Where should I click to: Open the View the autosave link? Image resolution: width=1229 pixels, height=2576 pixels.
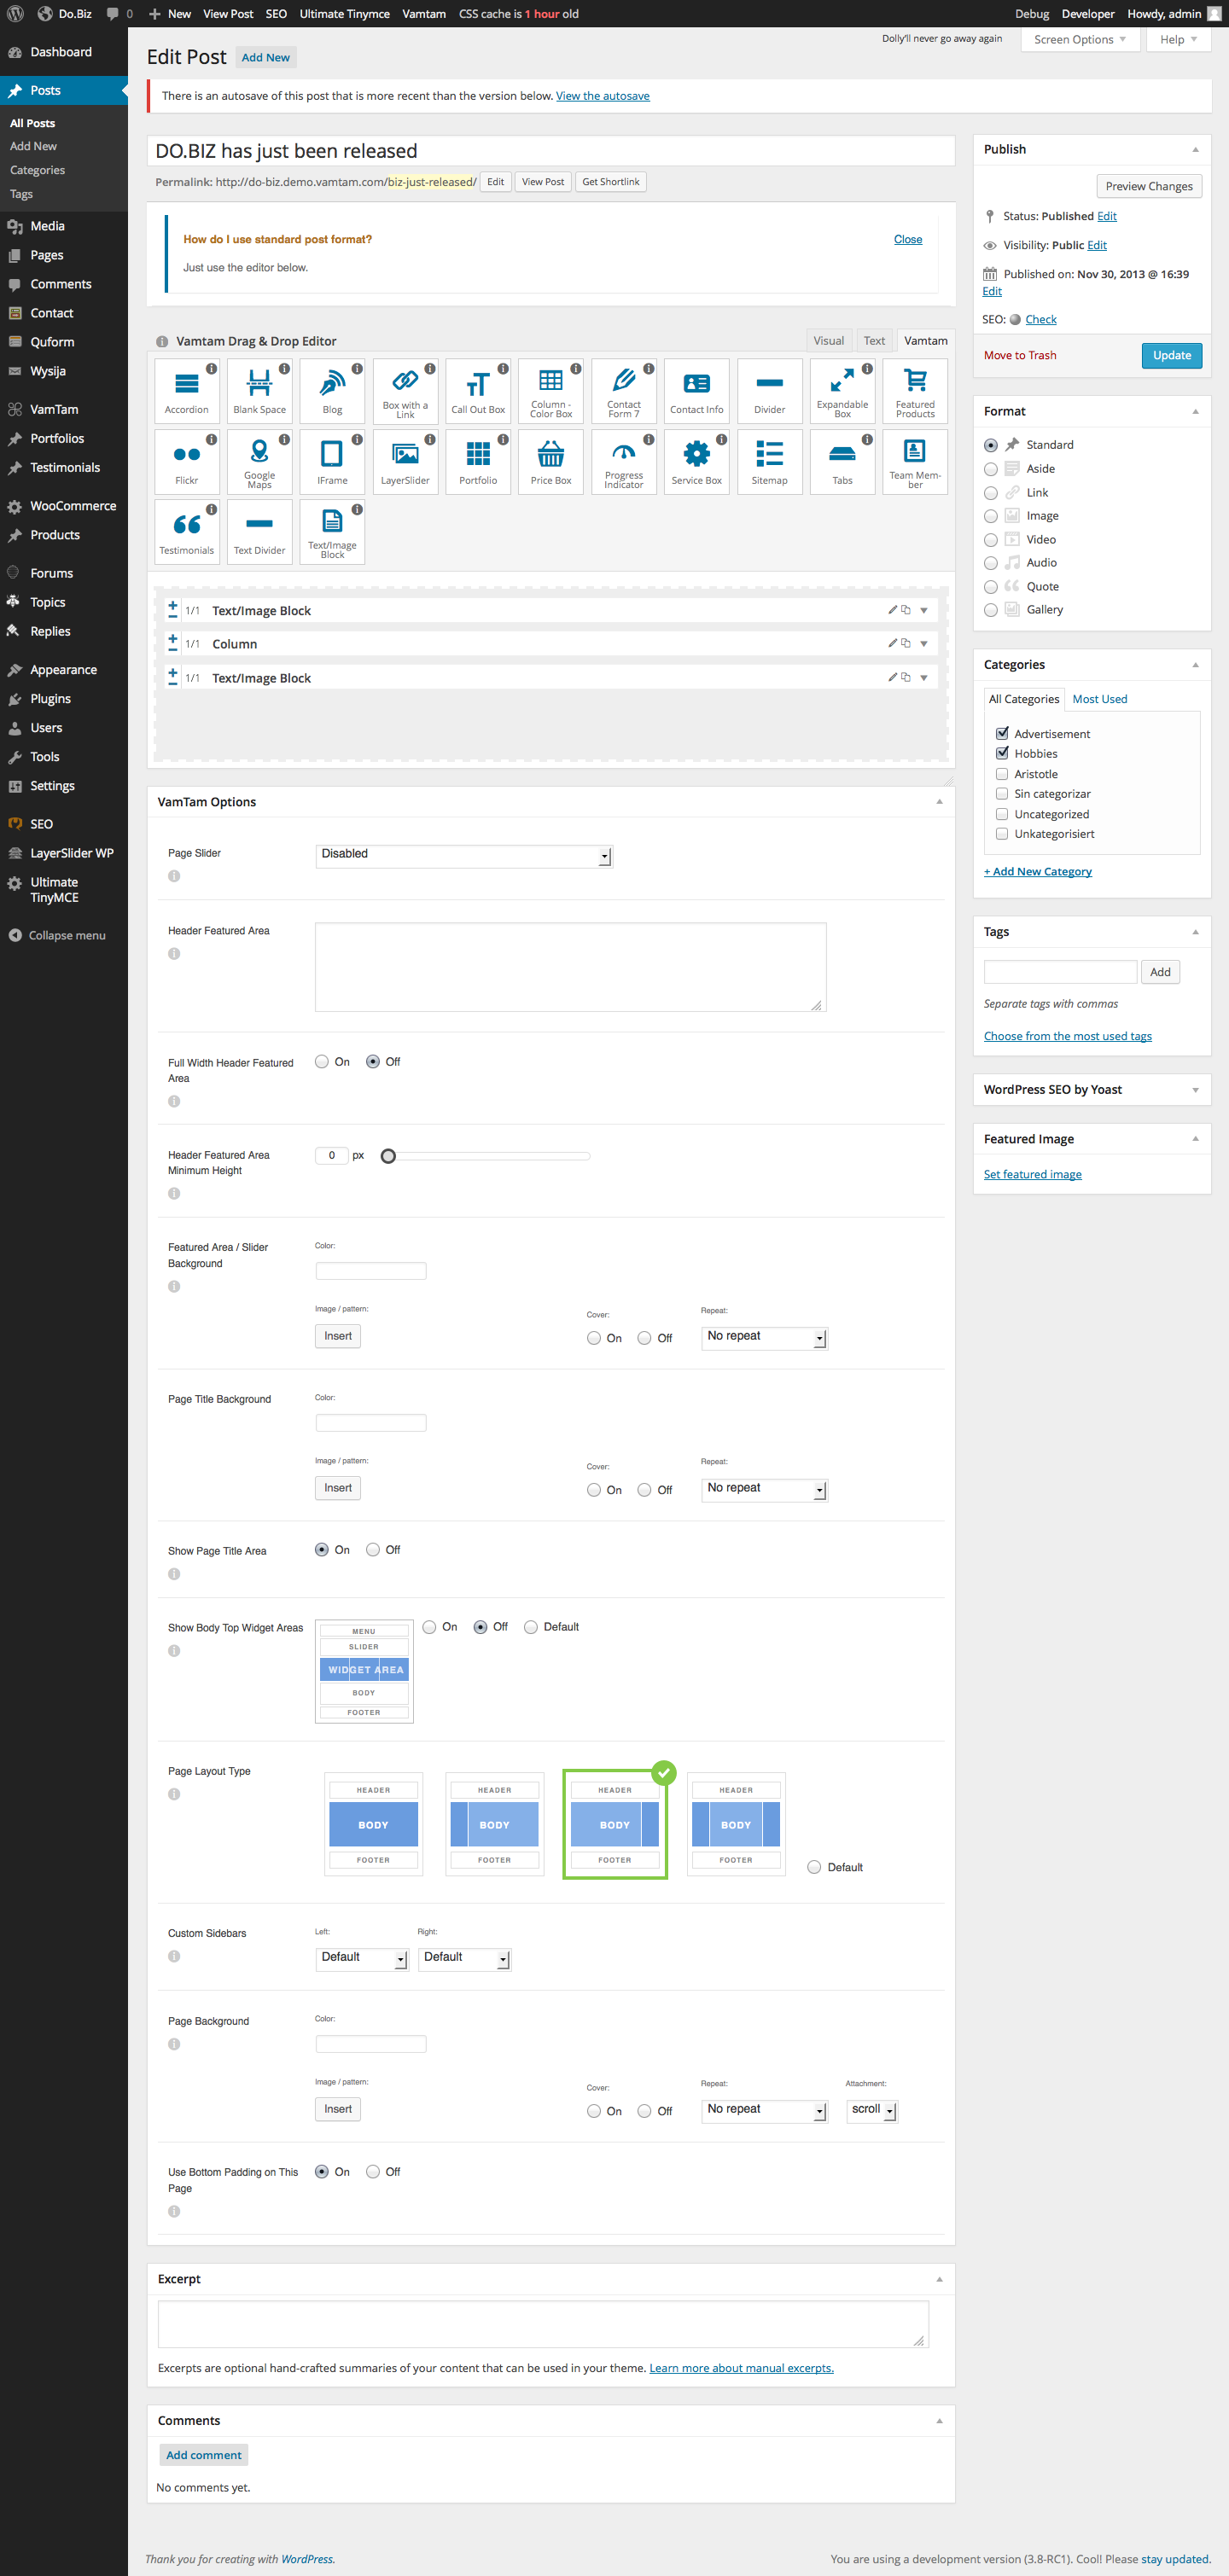click(603, 96)
